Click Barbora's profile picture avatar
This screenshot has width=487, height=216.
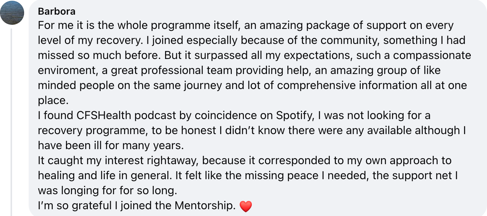(12, 13)
